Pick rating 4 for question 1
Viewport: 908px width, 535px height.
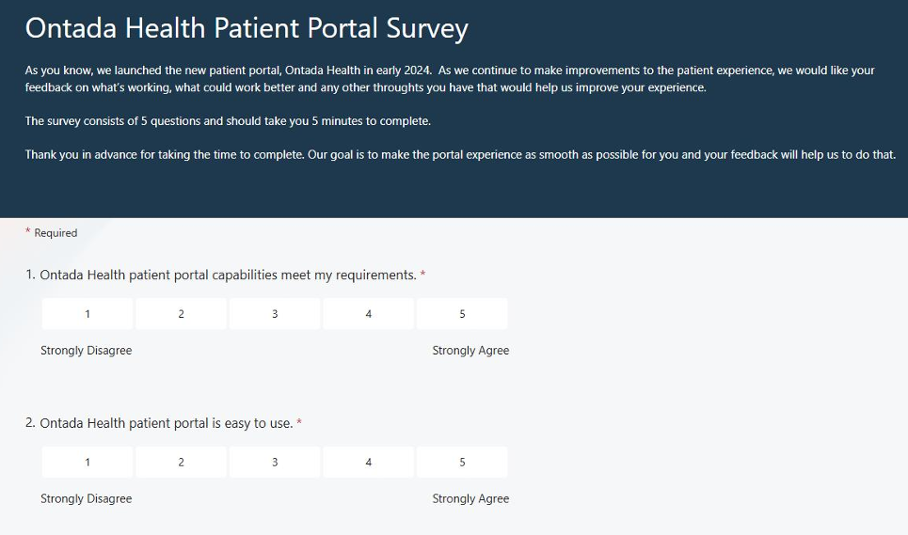[368, 314]
